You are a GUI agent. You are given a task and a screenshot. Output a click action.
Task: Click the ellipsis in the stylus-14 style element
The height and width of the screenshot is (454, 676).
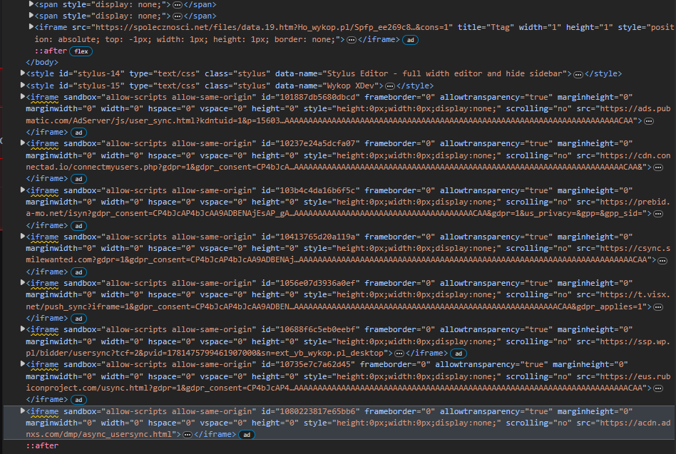click(x=578, y=74)
